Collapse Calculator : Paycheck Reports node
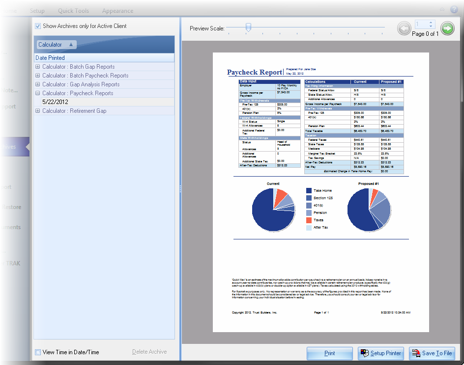The image size is (464, 365). pos(38,93)
